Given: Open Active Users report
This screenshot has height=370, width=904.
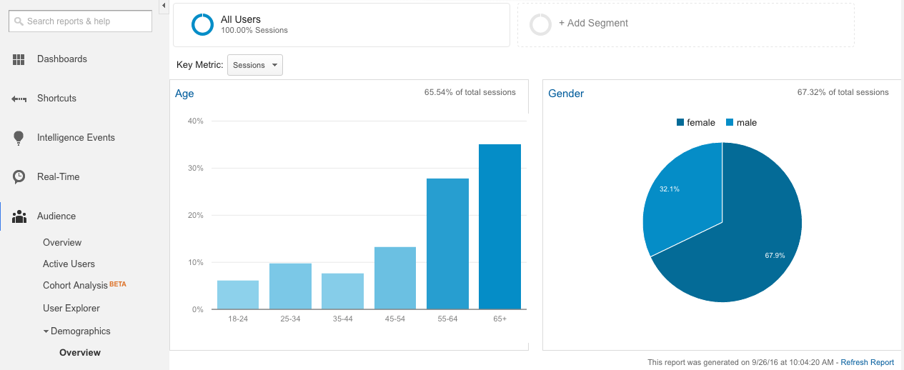Looking at the screenshot, I should (69, 264).
